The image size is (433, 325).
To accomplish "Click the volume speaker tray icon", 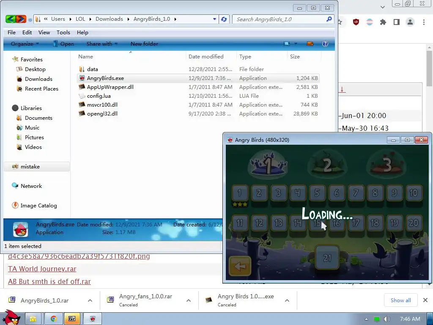I will click(387, 319).
